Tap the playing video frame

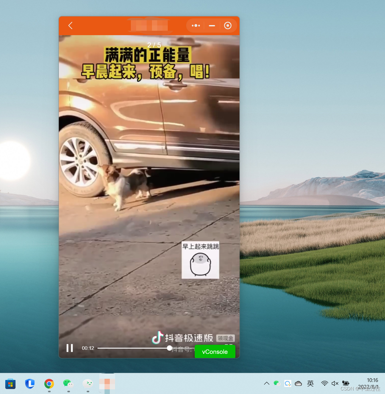point(149,196)
